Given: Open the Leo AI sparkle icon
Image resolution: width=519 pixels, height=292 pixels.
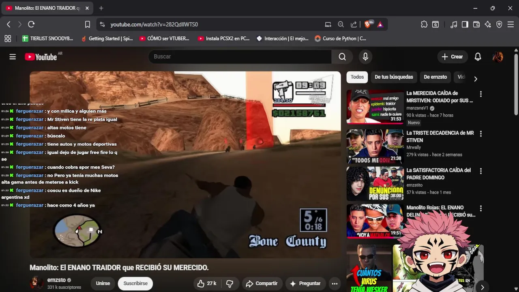Looking at the screenshot, I should pyautogui.click(x=488, y=24).
